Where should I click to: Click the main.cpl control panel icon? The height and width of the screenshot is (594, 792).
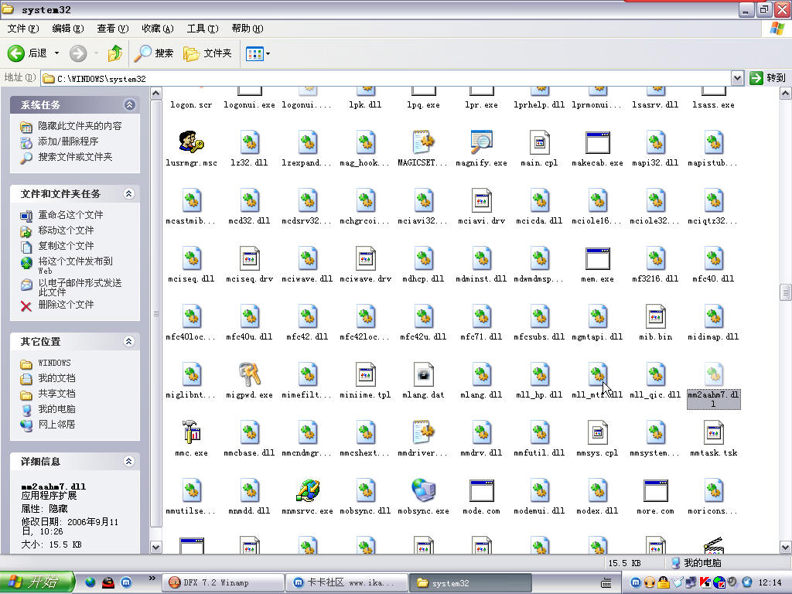point(539,142)
